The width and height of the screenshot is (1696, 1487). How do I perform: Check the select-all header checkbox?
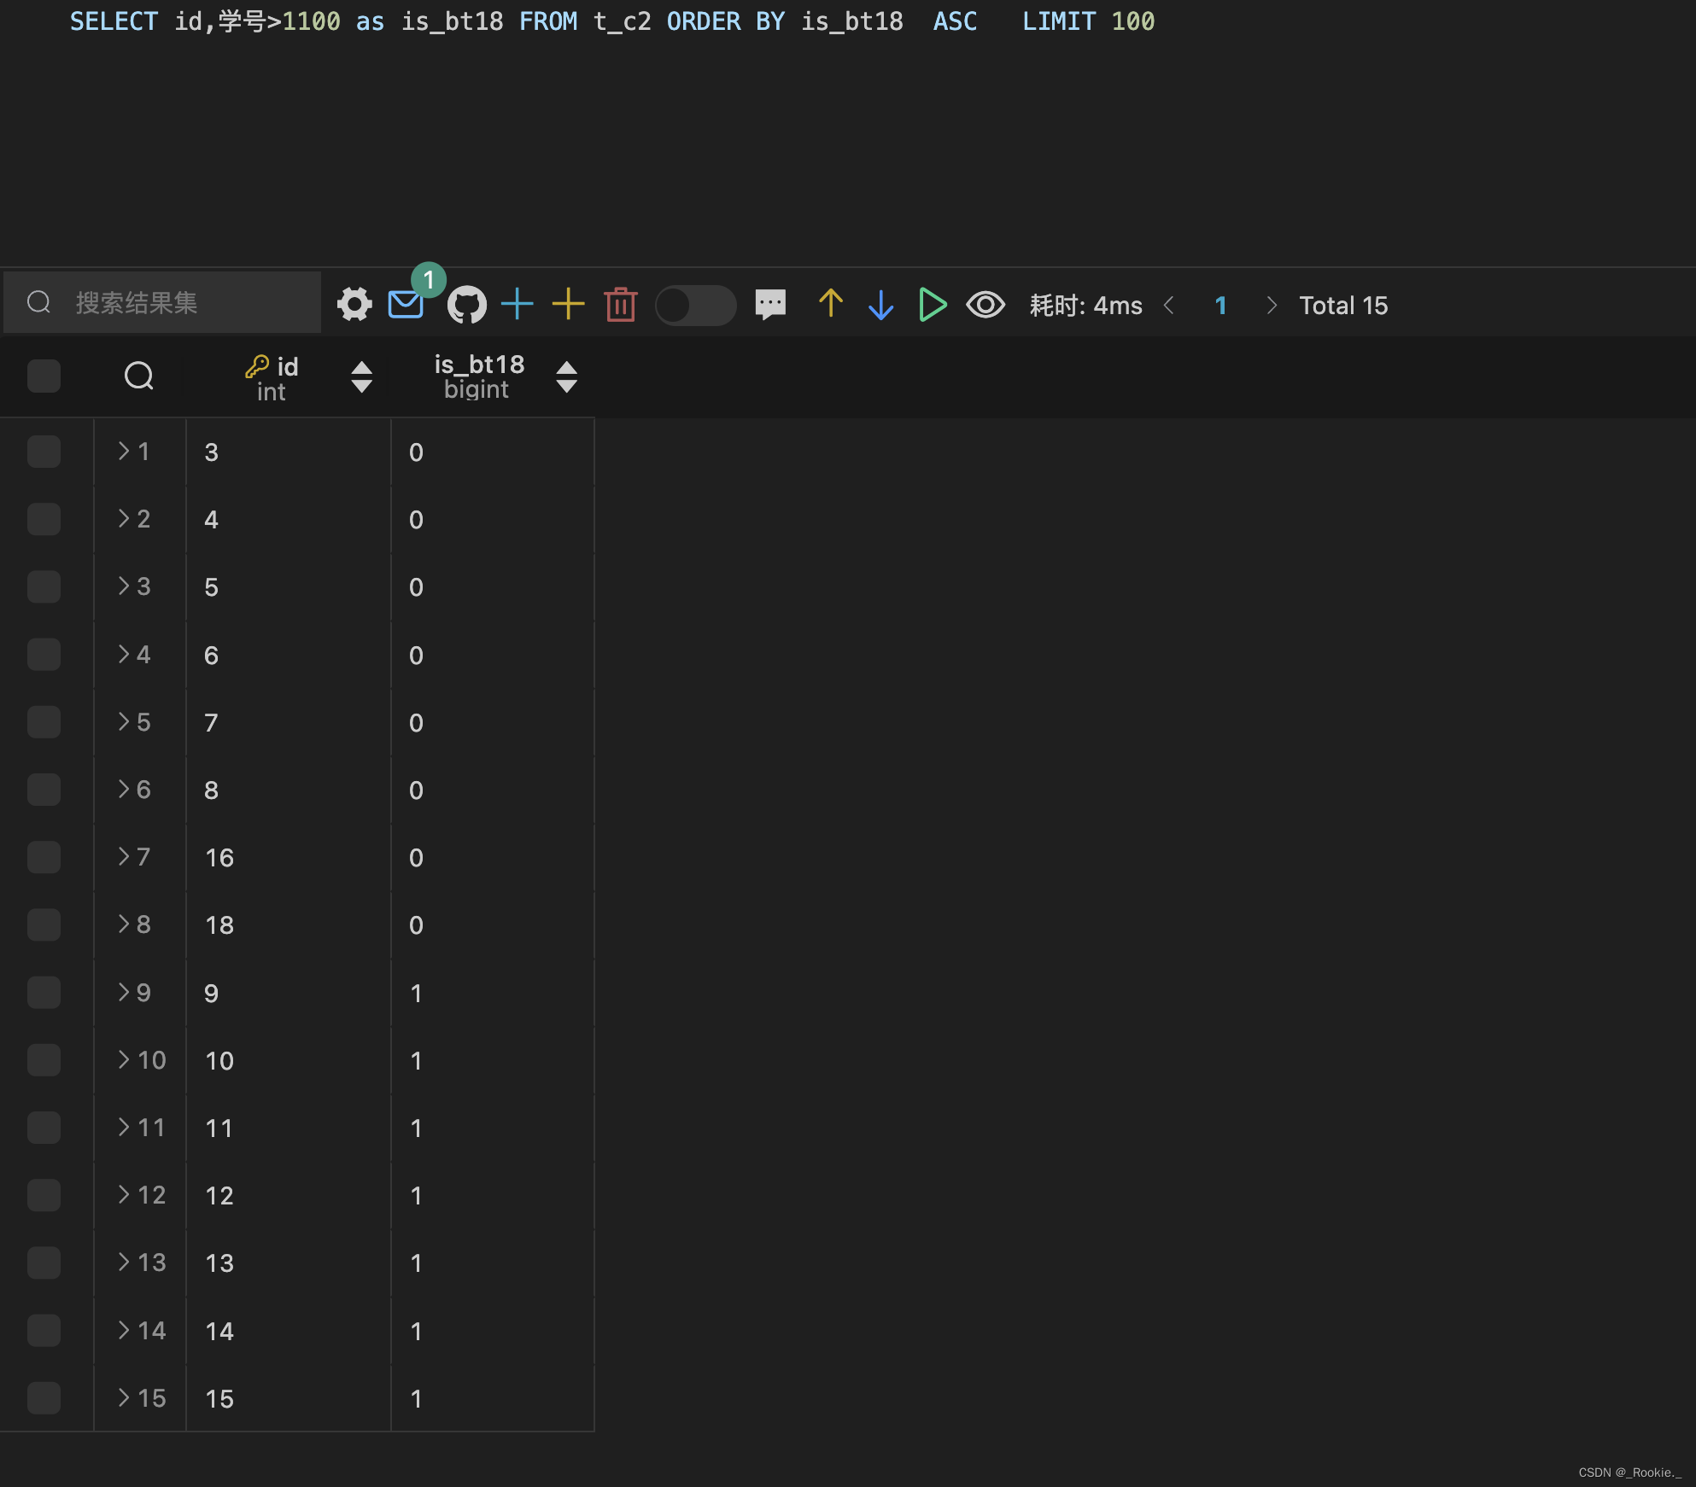click(44, 376)
